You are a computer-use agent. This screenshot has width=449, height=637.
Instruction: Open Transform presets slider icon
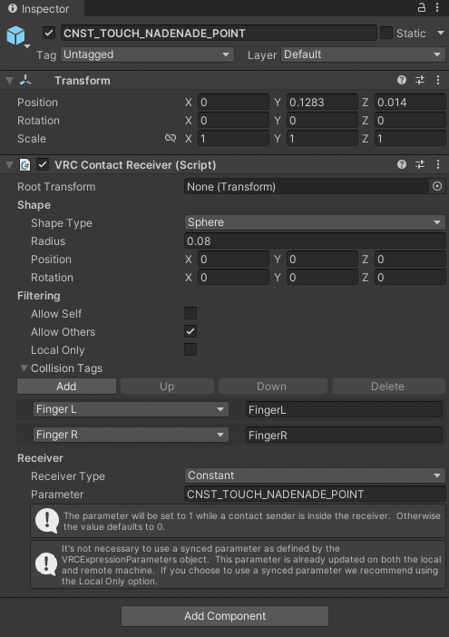(420, 80)
